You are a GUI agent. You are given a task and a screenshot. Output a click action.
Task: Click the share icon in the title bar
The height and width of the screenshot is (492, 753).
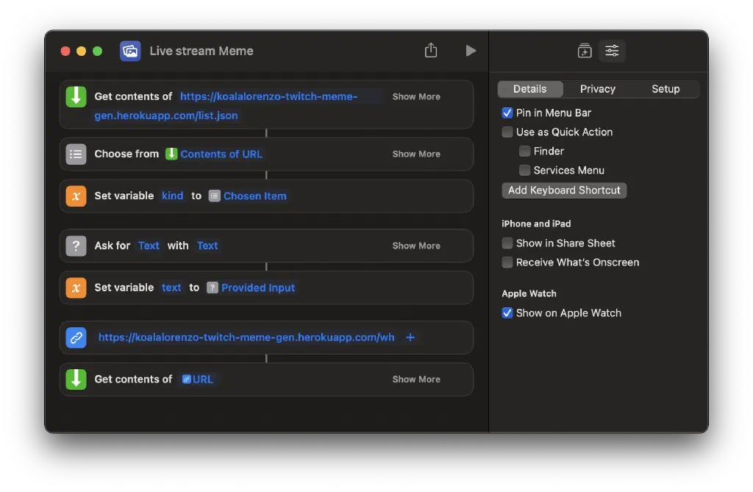pyautogui.click(x=431, y=51)
